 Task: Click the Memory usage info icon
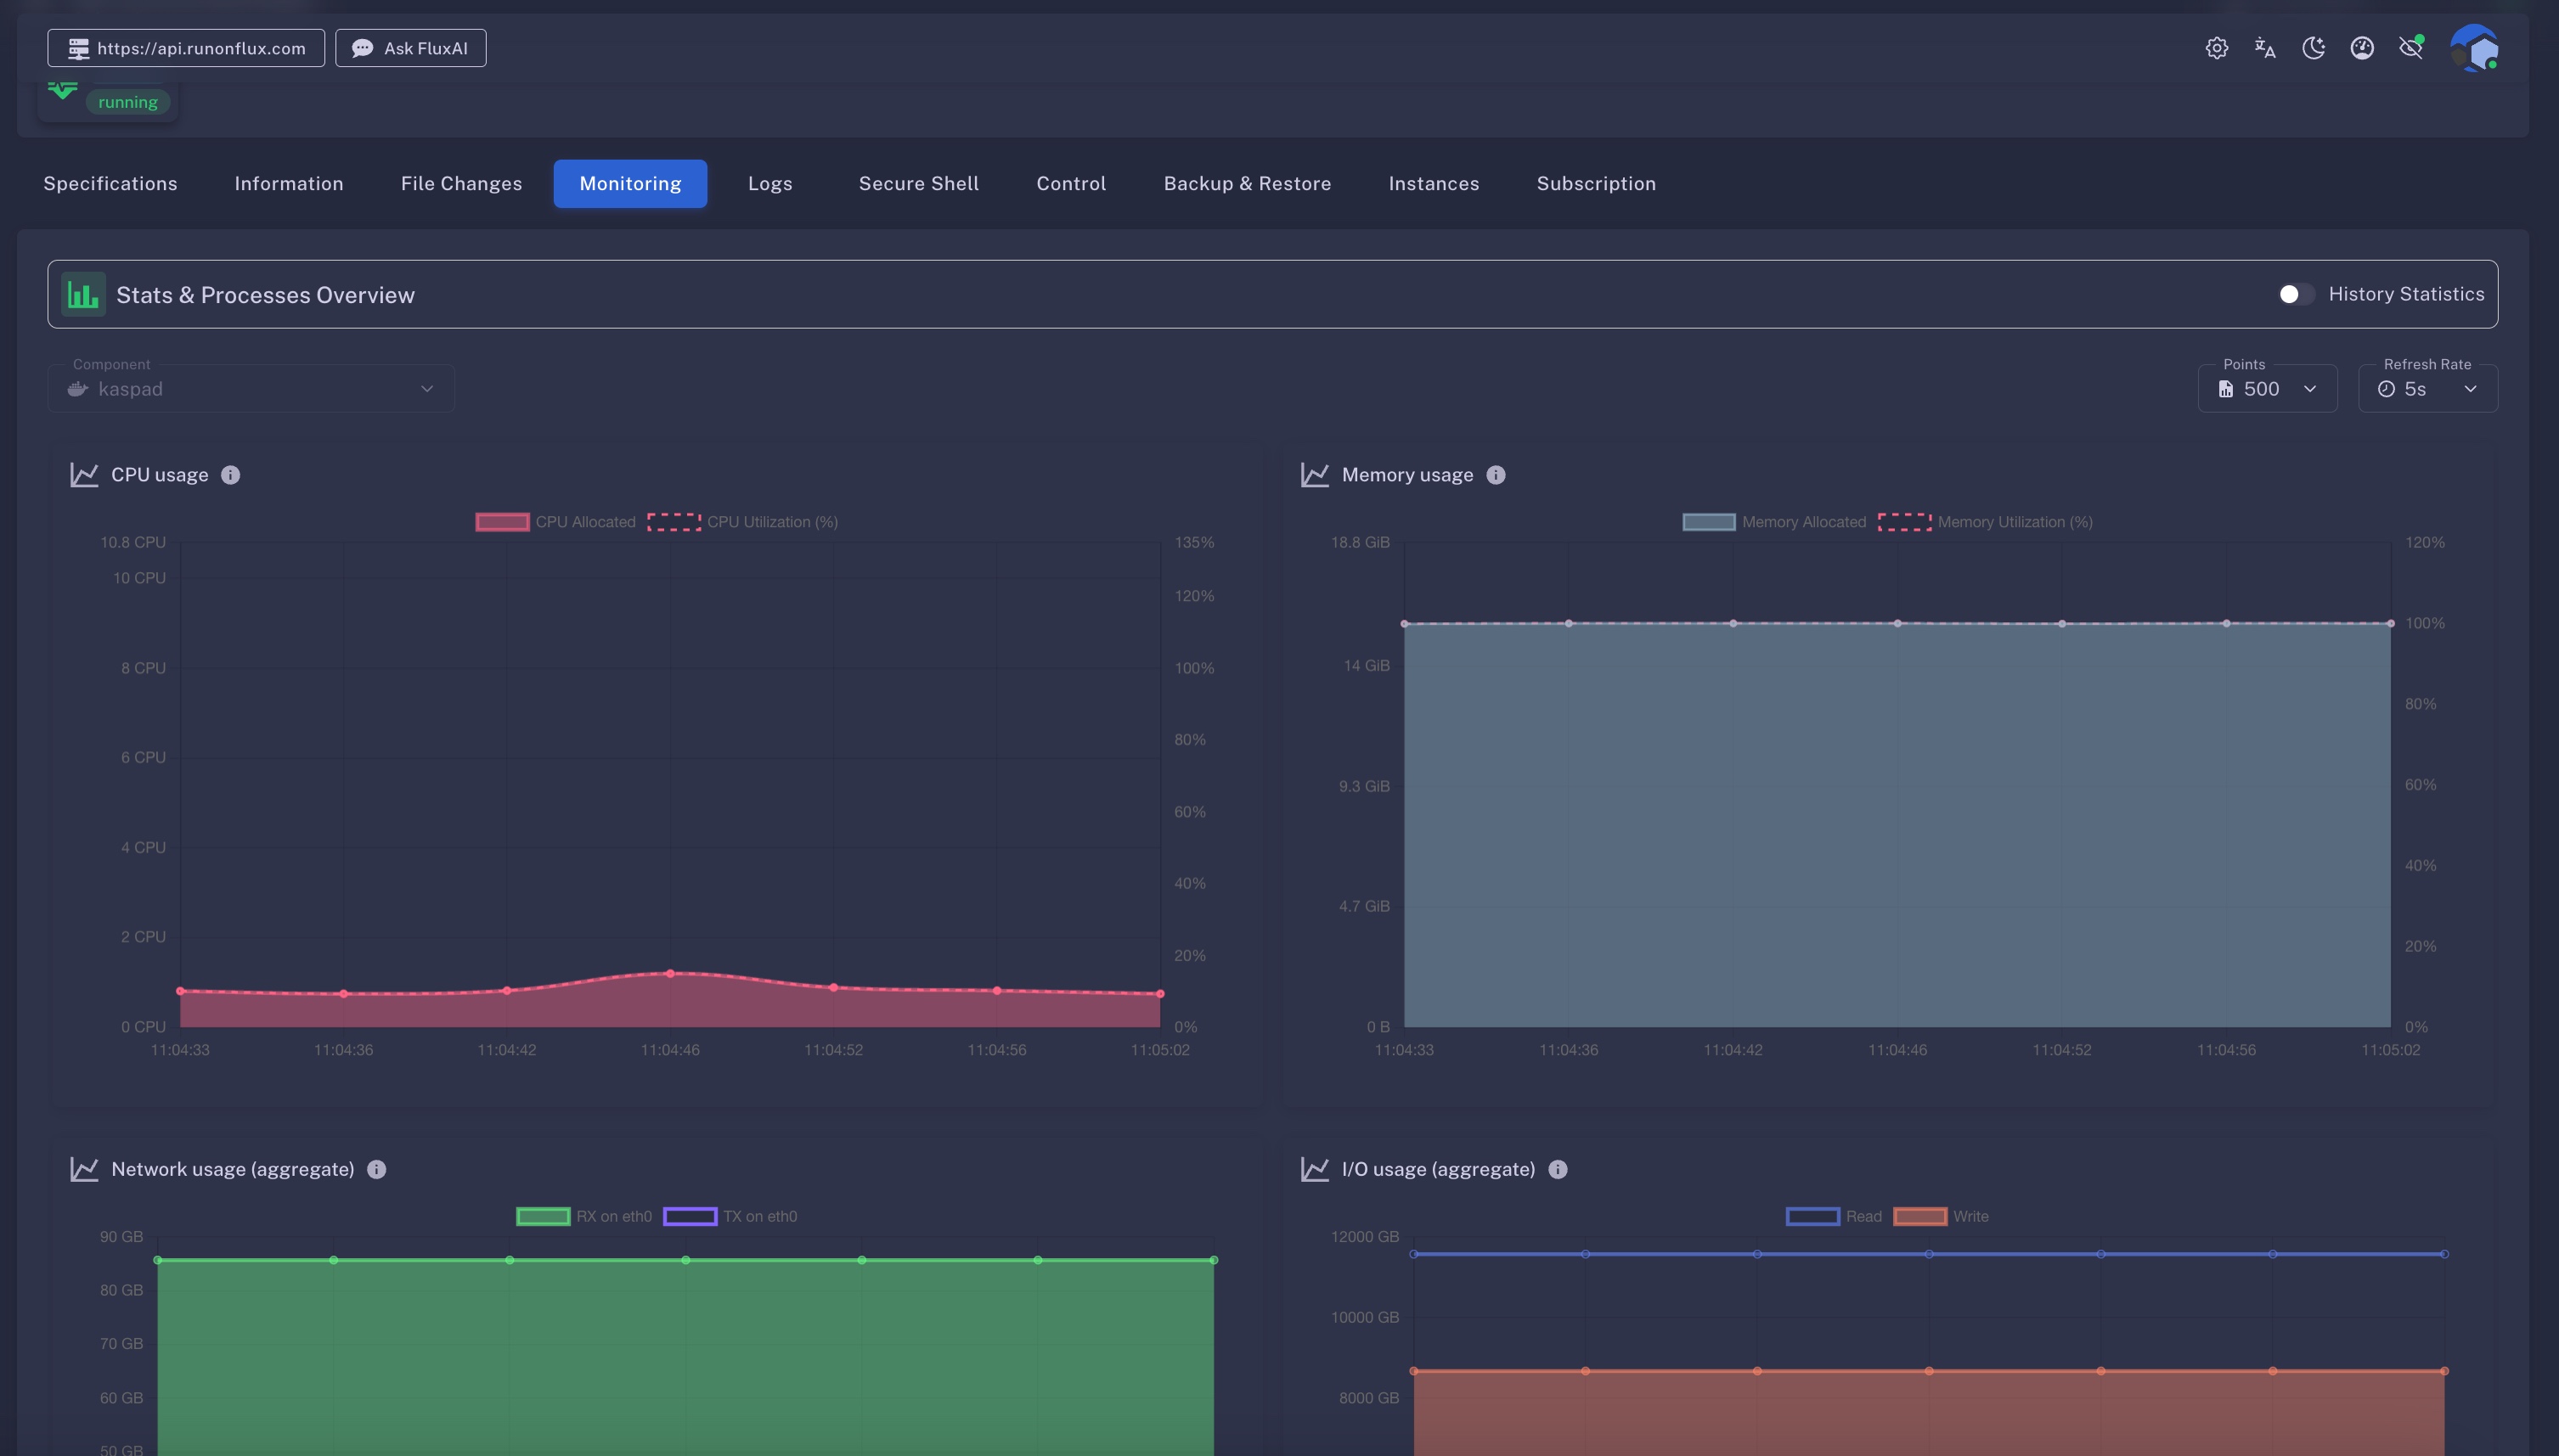1496,475
